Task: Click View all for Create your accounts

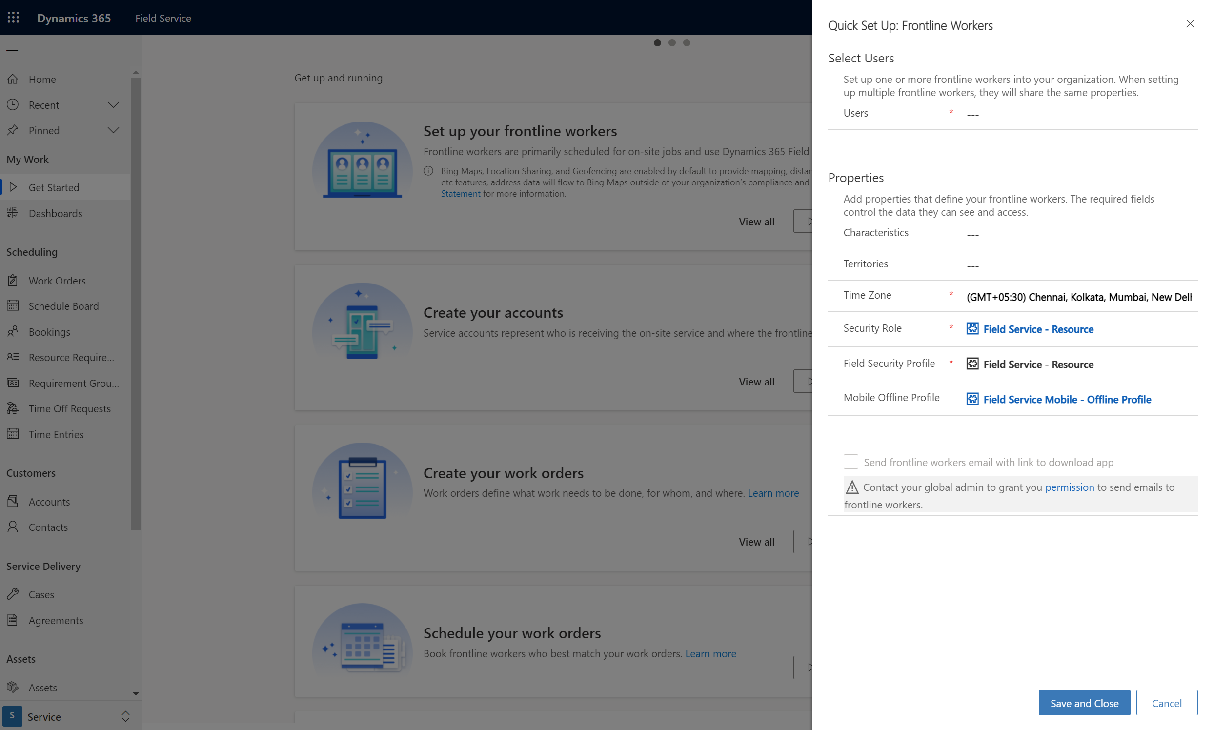Action: pyautogui.click(x=756, y=381)
